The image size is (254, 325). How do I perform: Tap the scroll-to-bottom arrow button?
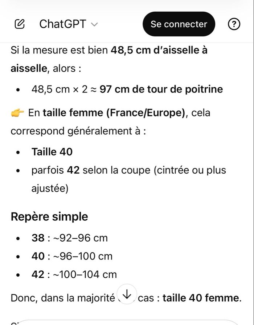tap(127, 294)
